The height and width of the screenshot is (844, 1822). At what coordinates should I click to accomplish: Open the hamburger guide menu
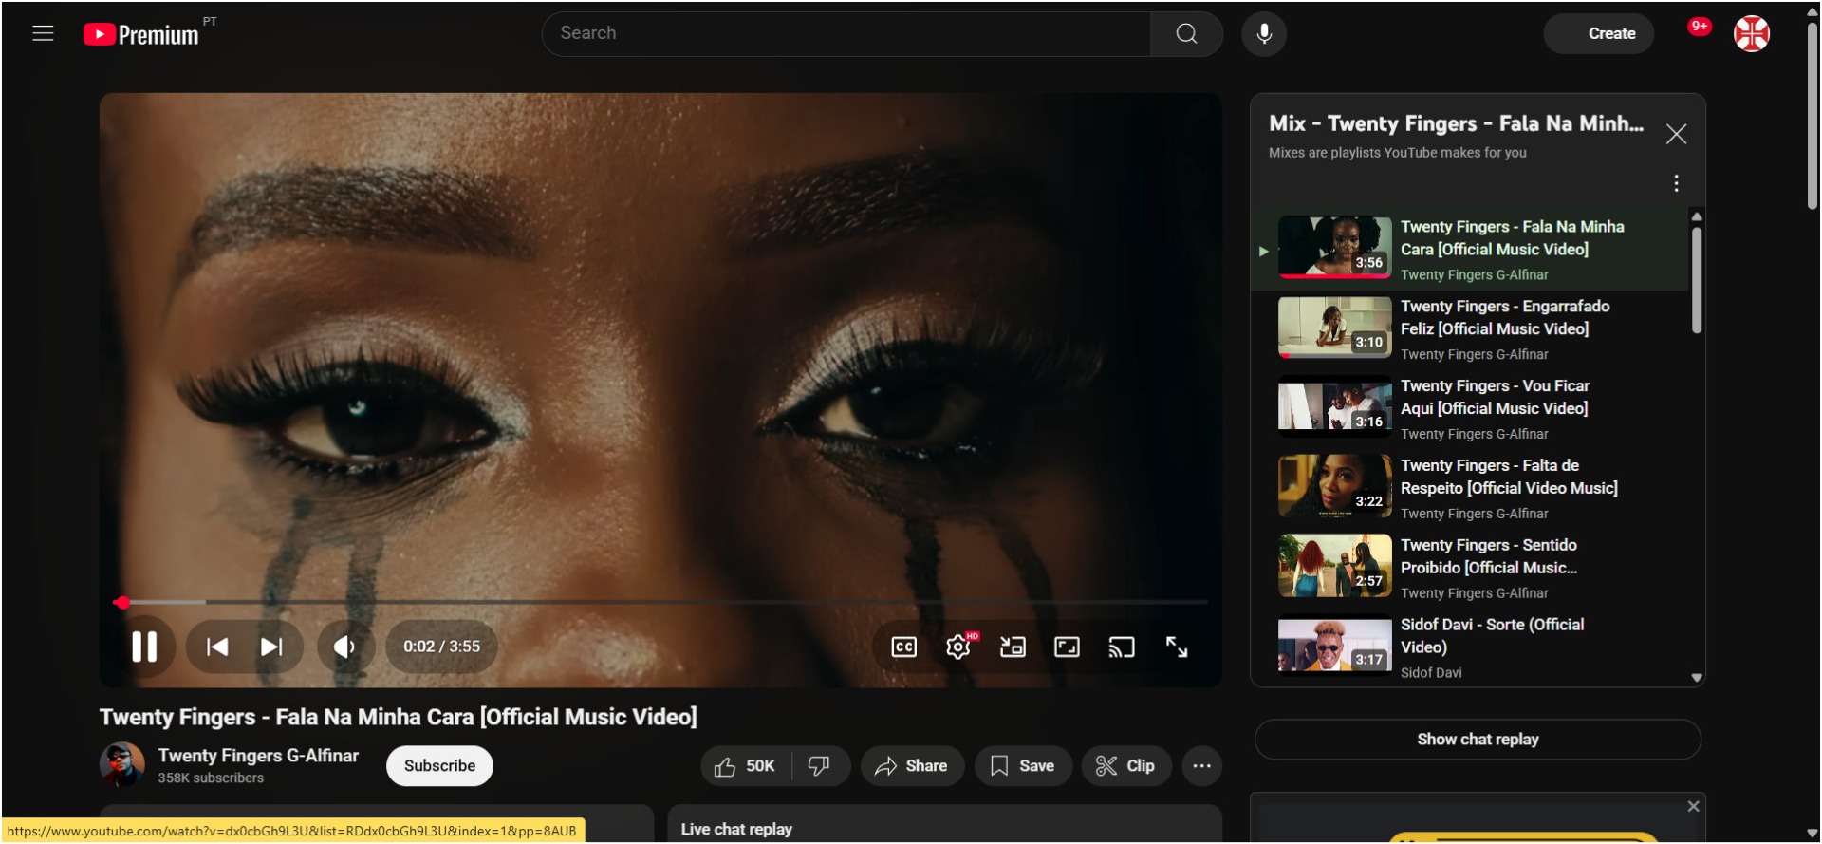point(43,33)
